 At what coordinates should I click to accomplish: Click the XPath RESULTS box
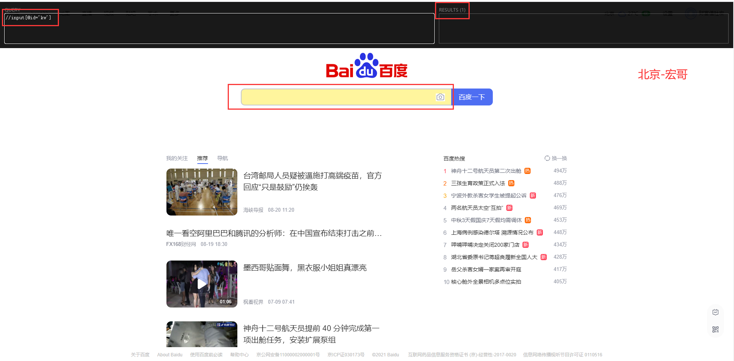583,28
